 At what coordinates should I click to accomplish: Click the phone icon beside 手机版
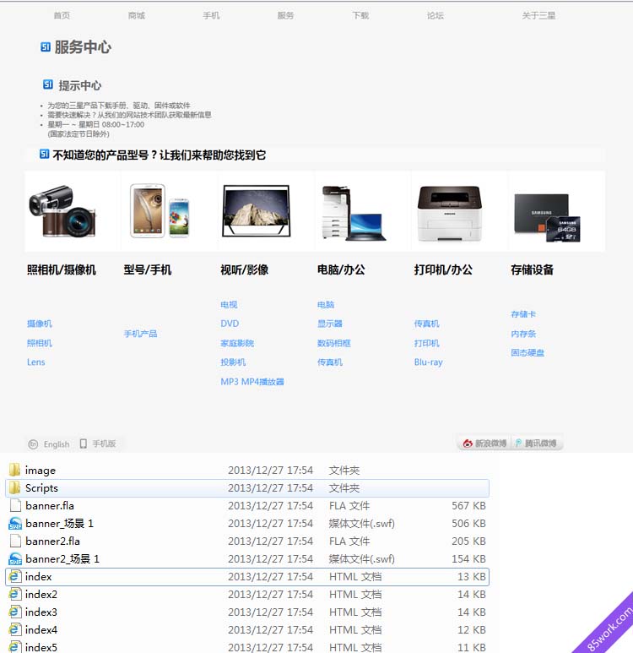pos(84,443)
